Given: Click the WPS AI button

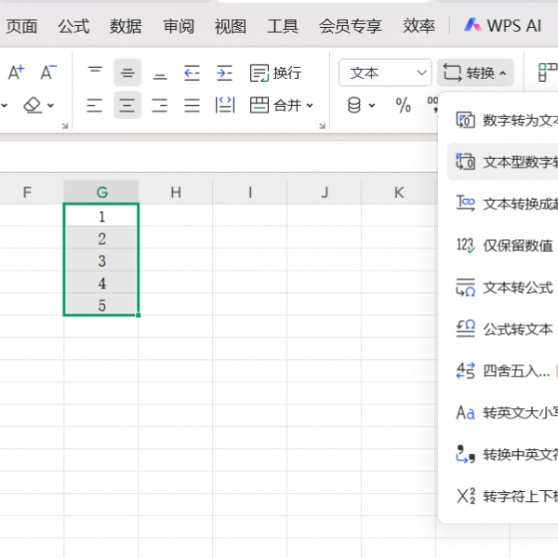Looking at the screenshot, I should click(503, 26).
